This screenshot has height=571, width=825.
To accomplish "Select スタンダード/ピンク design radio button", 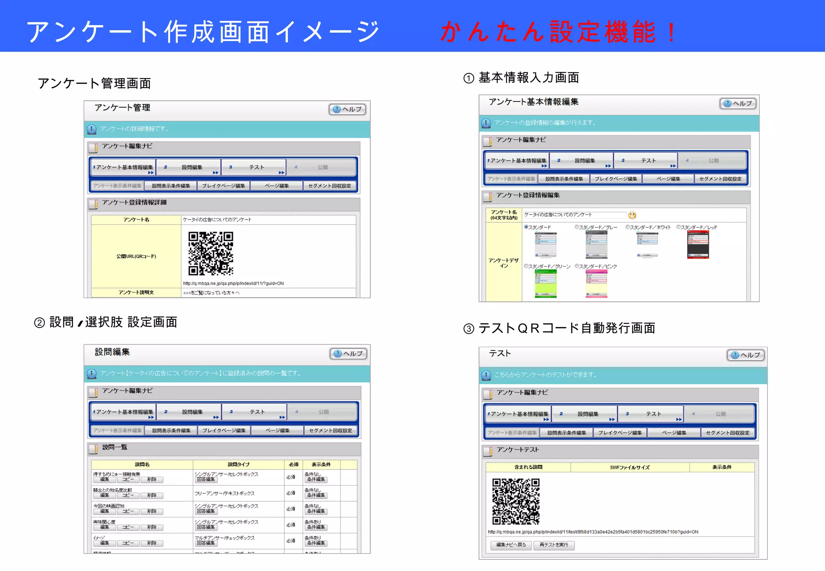I will click(x=577, y=266).
